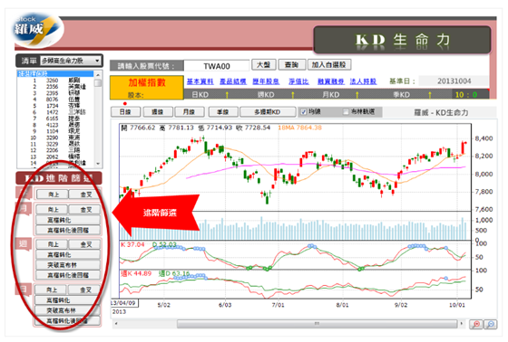Click the 大盤 market index button
Image resolution: width=508 pixels, height=342 pixels.
coord(264,64)
